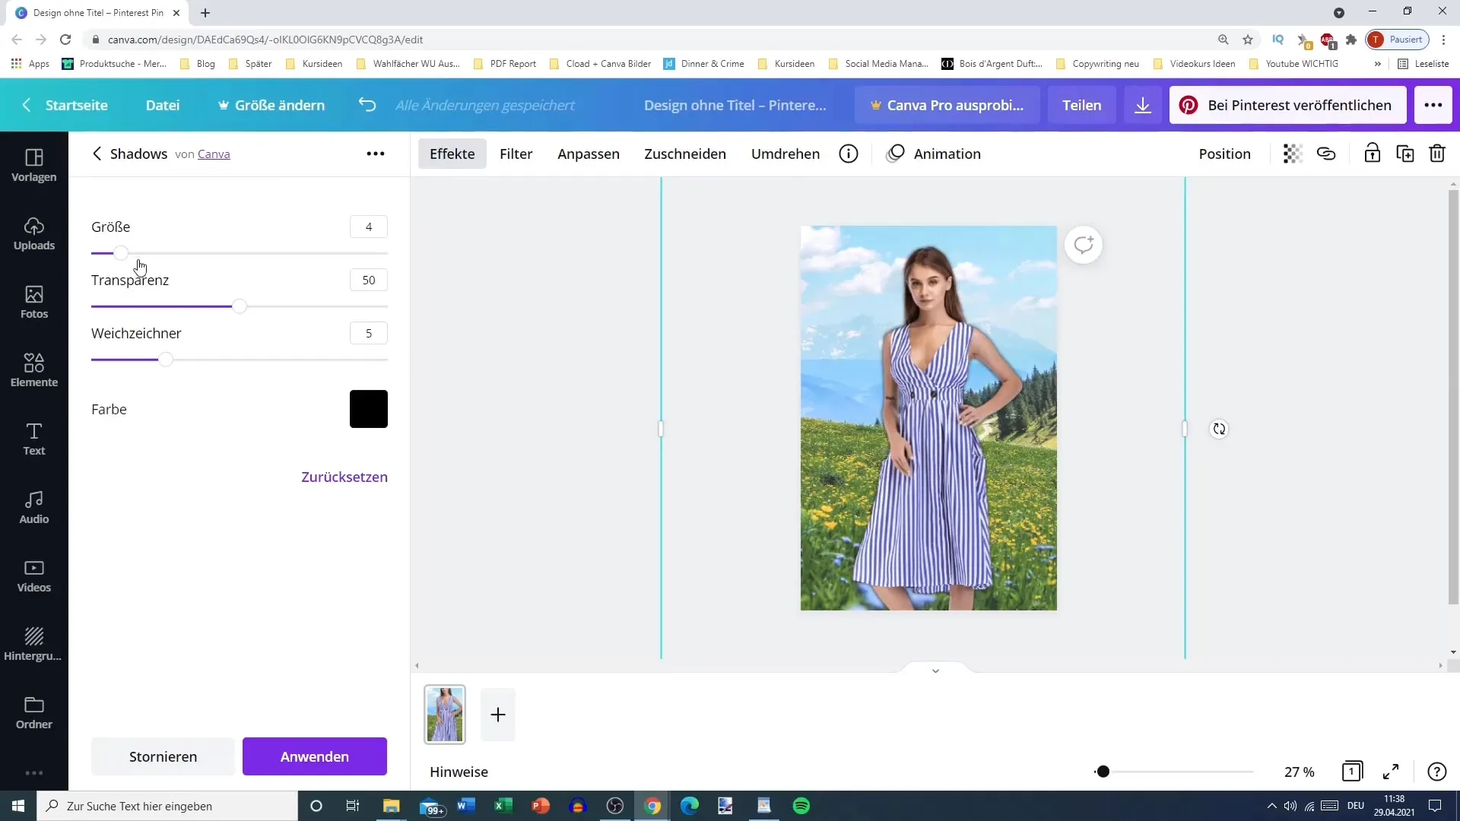1460x821 pixels.
Task: Click the comment bubble beside the image
Action: click(1084, 245)
